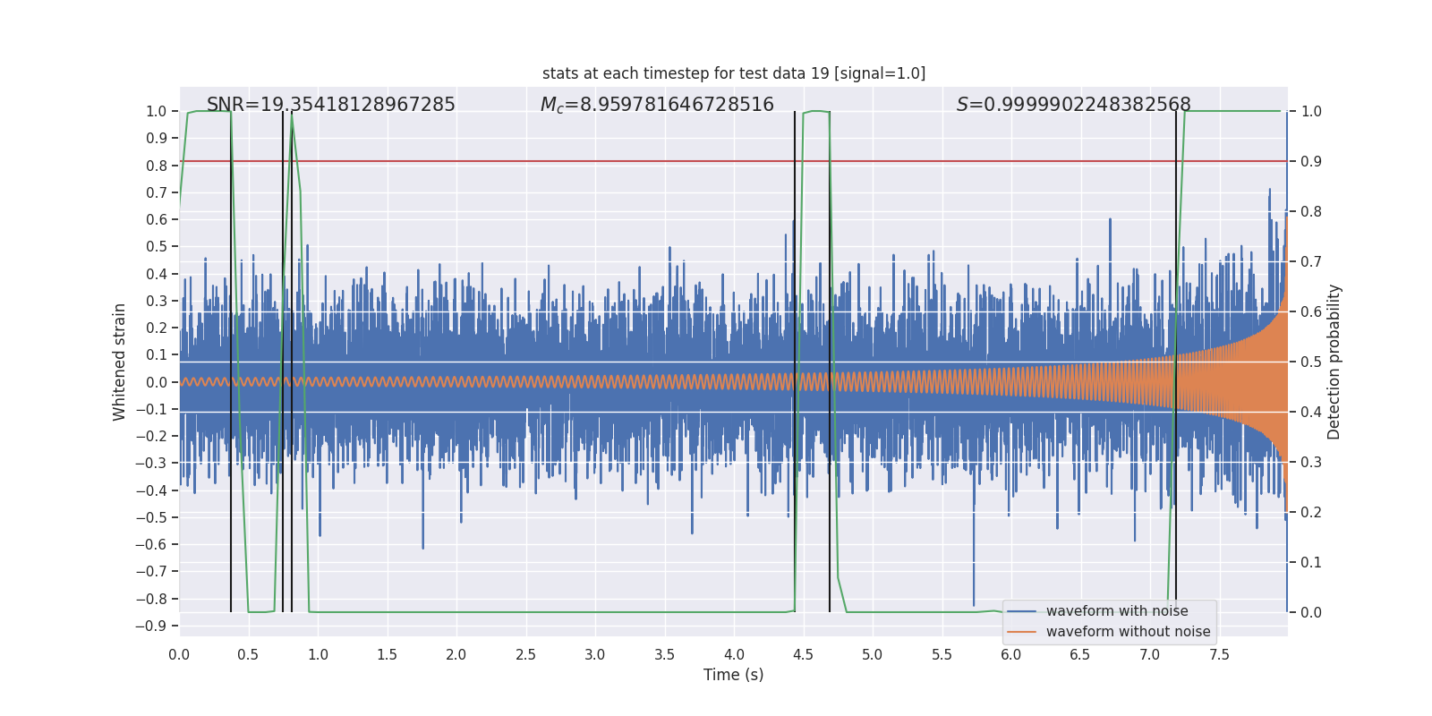
Task: Select the 0.1 tick on the Whitened strain axis
Action: coord(157,354)
